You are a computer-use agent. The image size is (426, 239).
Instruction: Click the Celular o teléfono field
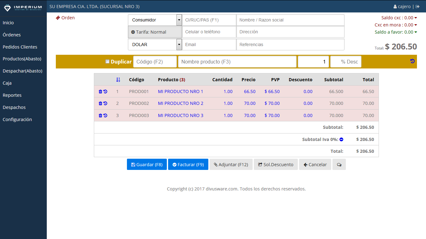[x=209, y=32]
